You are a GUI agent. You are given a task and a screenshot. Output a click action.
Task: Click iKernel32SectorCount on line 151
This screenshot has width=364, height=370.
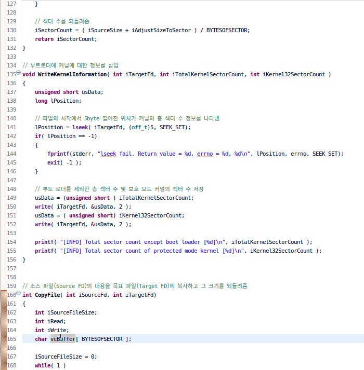150,216
